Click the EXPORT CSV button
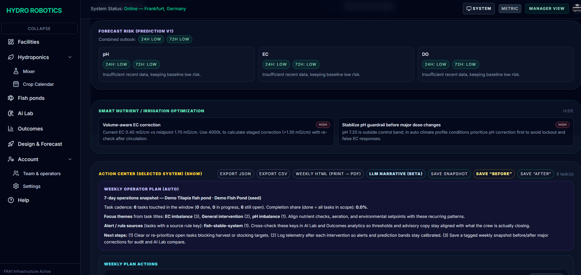The image size is (581, 275). point(273,174)
